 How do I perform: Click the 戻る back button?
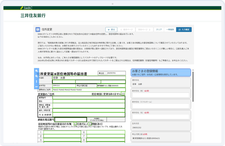111,30
